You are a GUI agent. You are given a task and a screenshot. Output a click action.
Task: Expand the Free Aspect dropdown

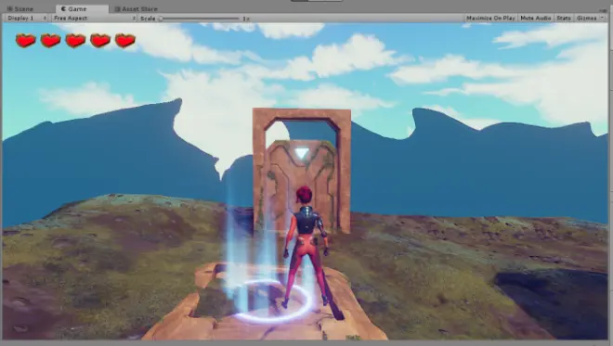tap(94, 18)
